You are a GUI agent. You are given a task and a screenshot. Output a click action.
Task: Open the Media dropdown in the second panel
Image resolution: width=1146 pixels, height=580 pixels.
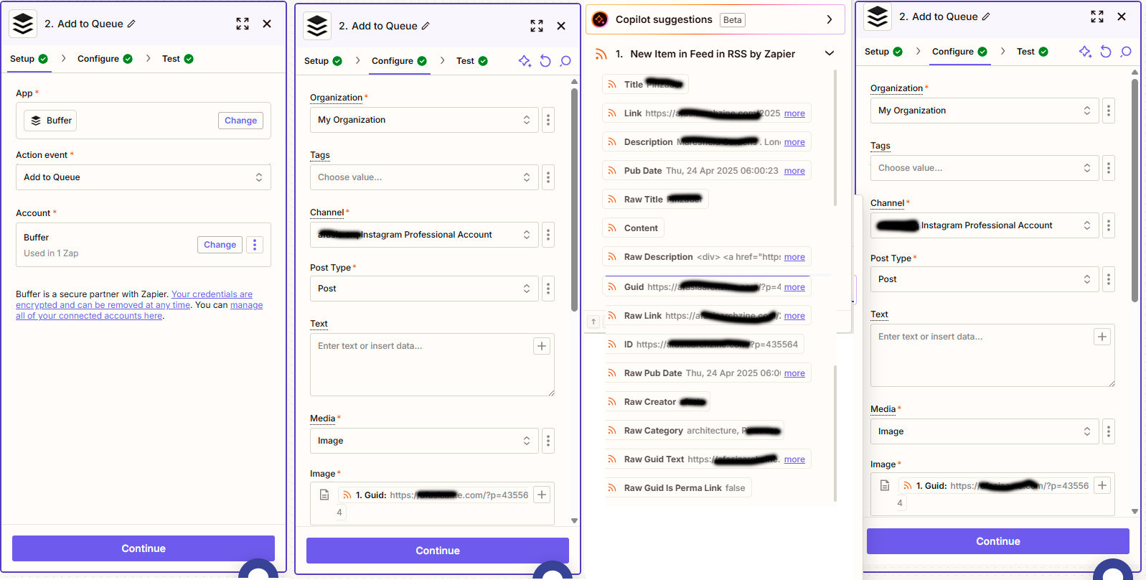(x=424, y=441)
